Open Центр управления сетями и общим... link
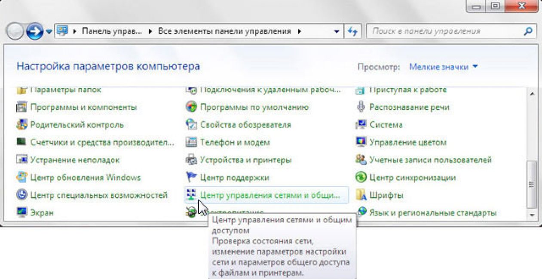Screen dimensions: 542x279 [270, 195]
